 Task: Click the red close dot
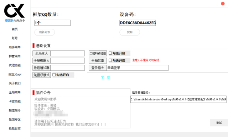[x=223, y=4]
